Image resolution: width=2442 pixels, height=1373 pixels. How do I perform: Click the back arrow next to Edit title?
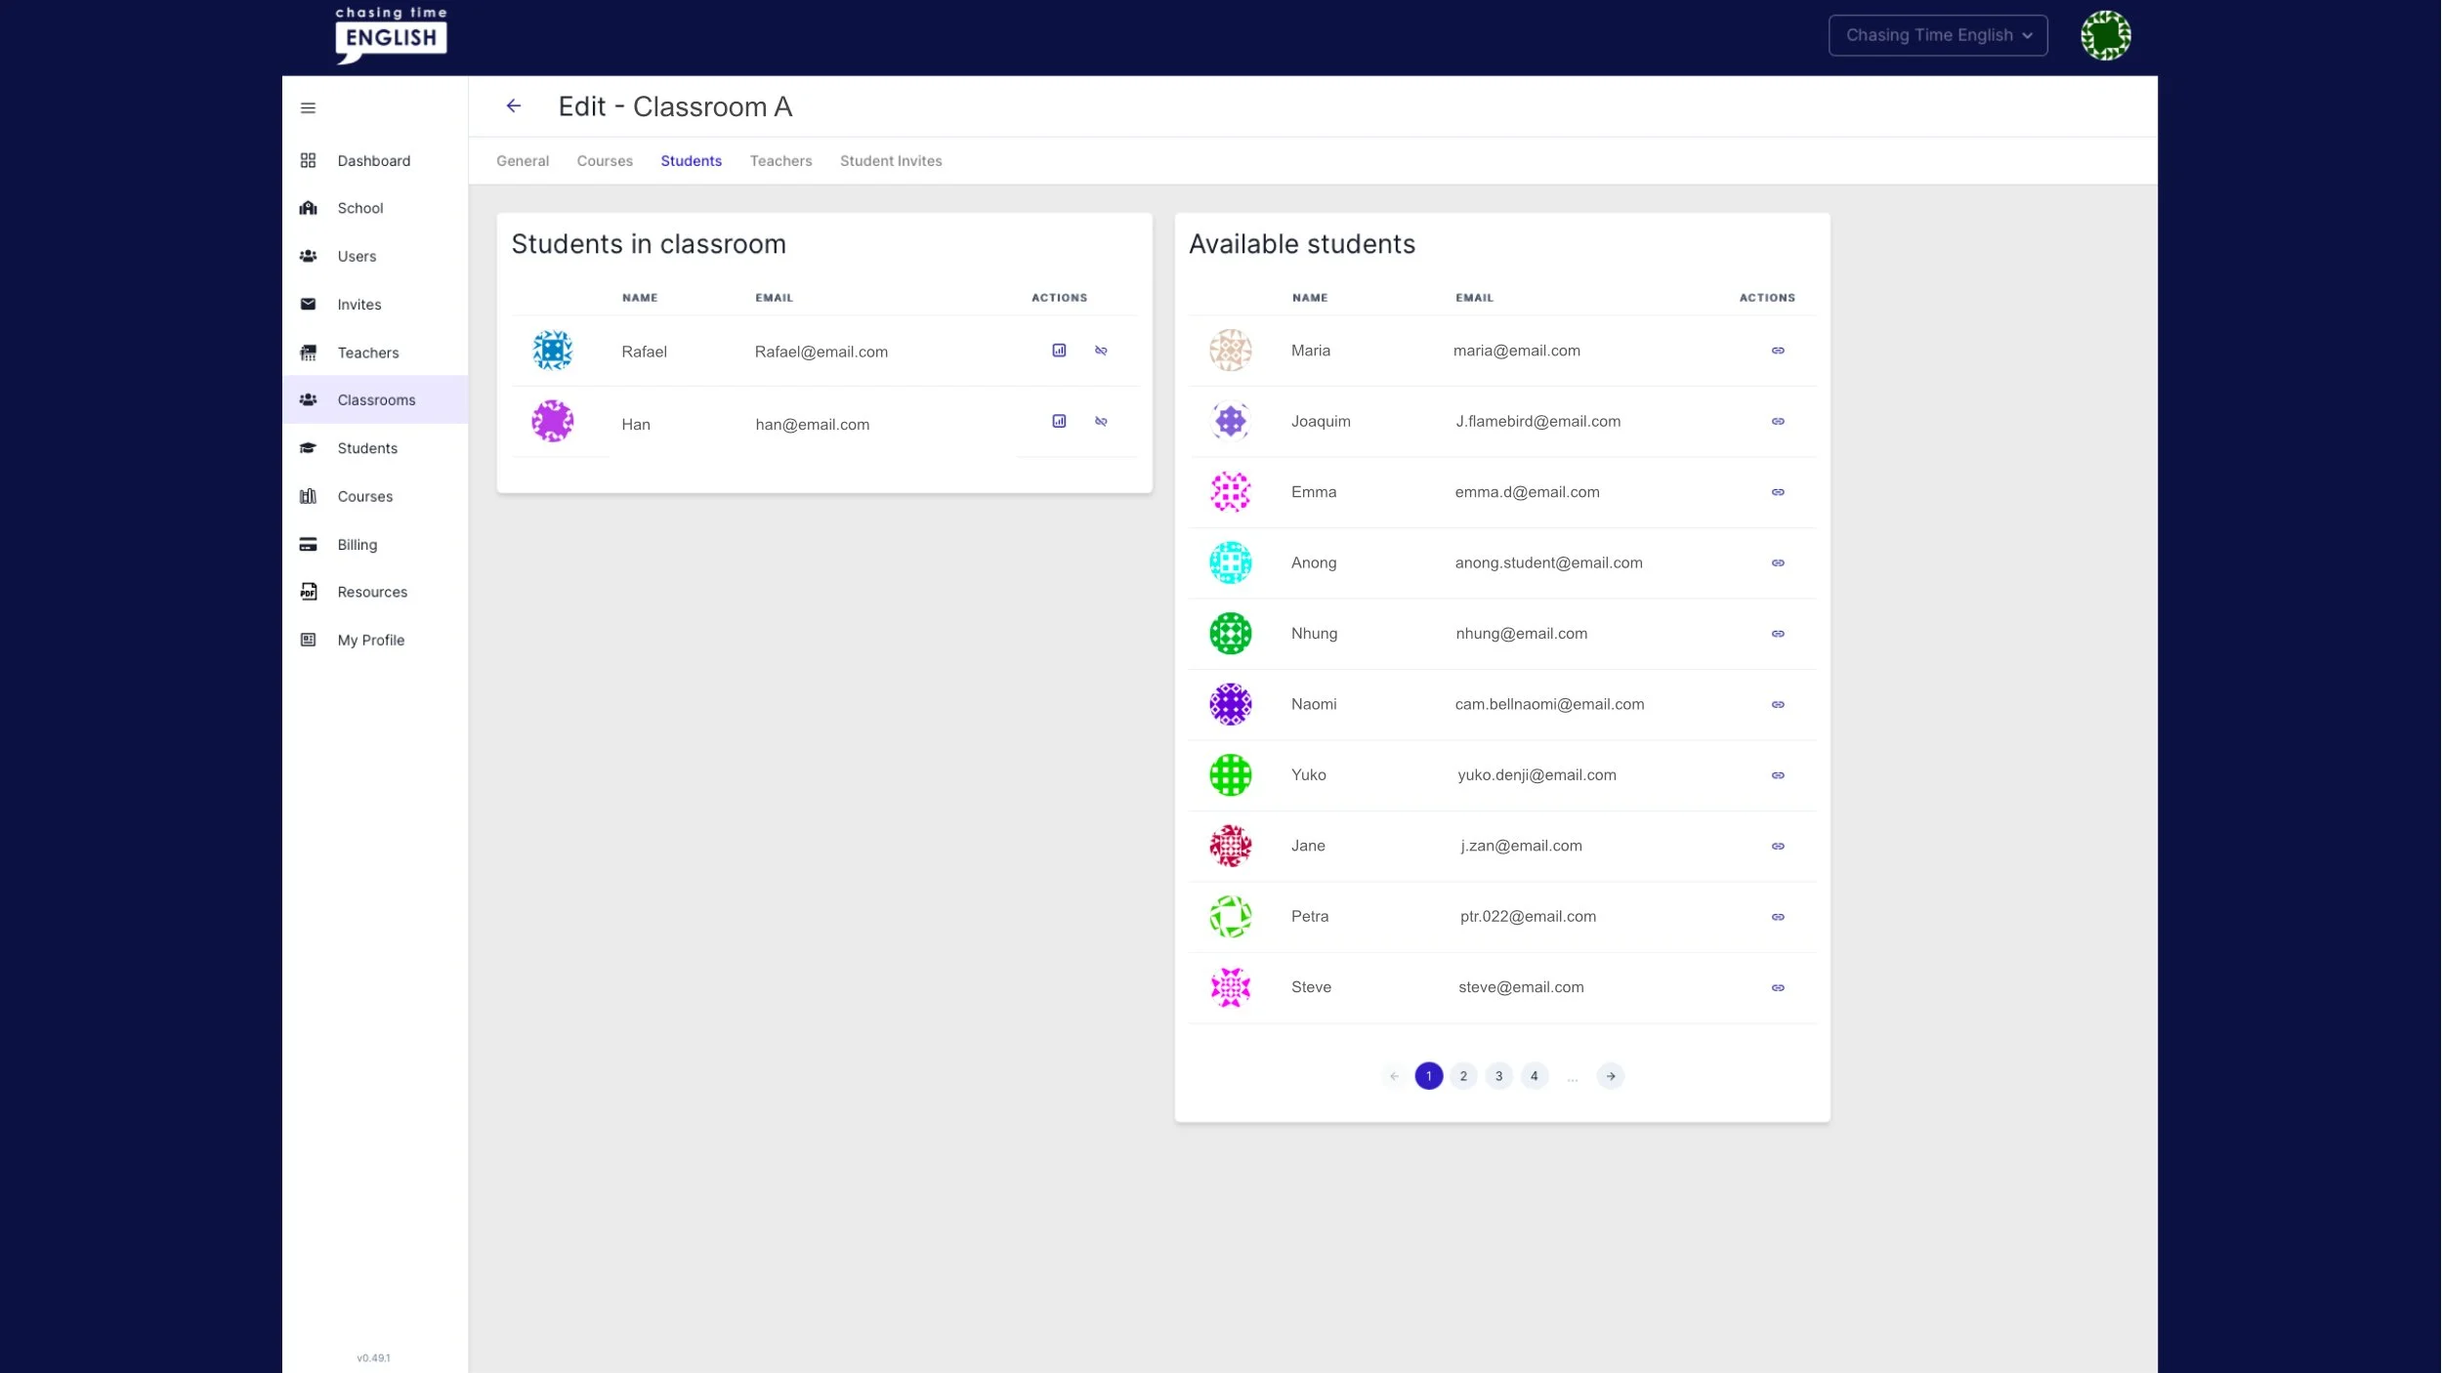click(514, 106)
